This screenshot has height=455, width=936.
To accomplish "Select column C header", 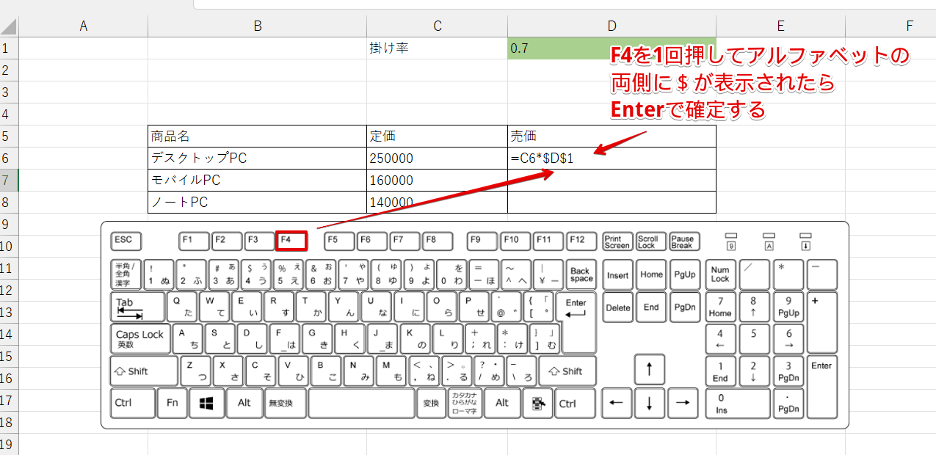I will point(437,26).
